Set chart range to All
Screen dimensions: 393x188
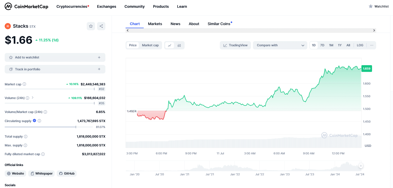point(348,45)
